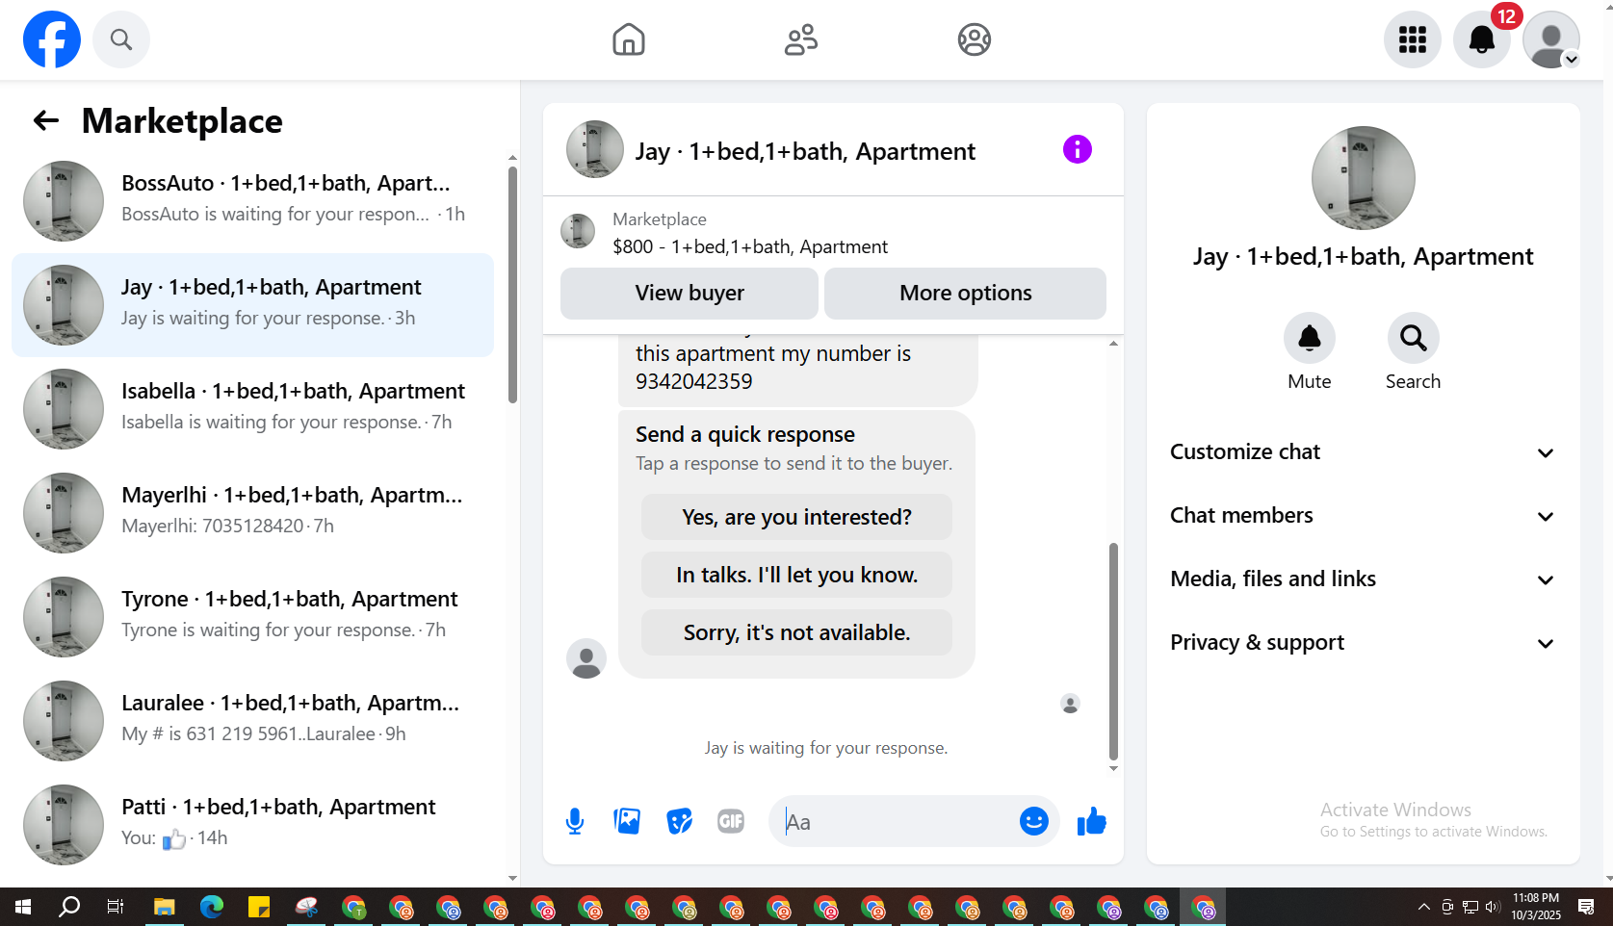Open the Windows Start menu
The height and width of the screenshot is (926, 1613).
click(23, 907)
